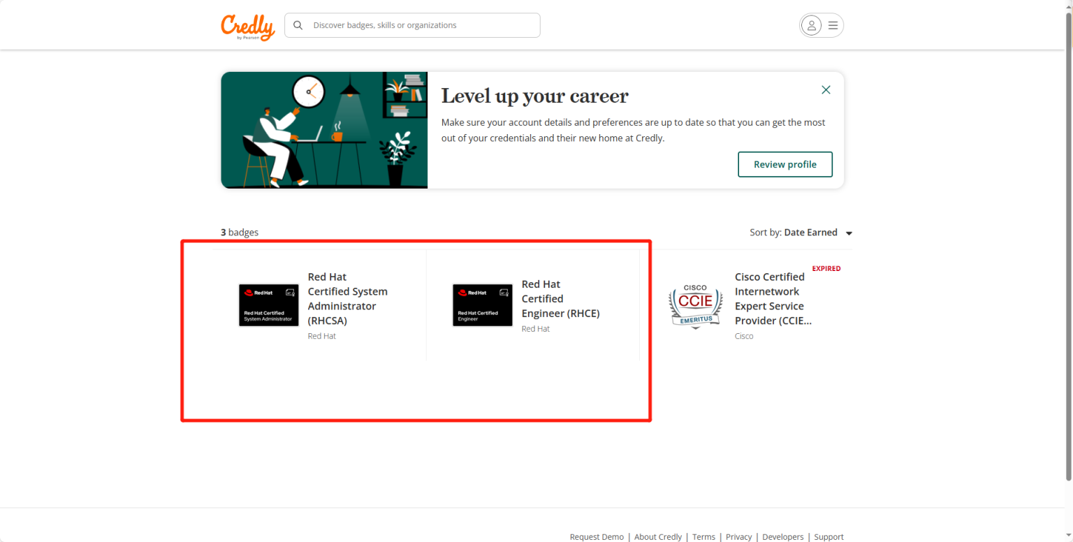Open Red Hat Certified System Administrator title
1073x542 pixels.
pyautogui.click(x=347, y=299)
